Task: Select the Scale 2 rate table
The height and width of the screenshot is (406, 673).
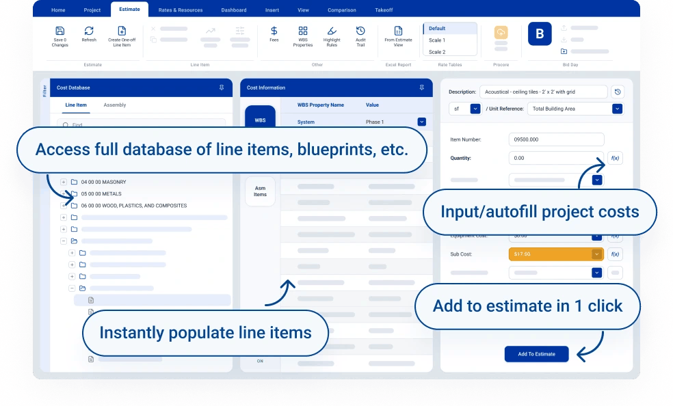Action: click(x=450, y=52)
